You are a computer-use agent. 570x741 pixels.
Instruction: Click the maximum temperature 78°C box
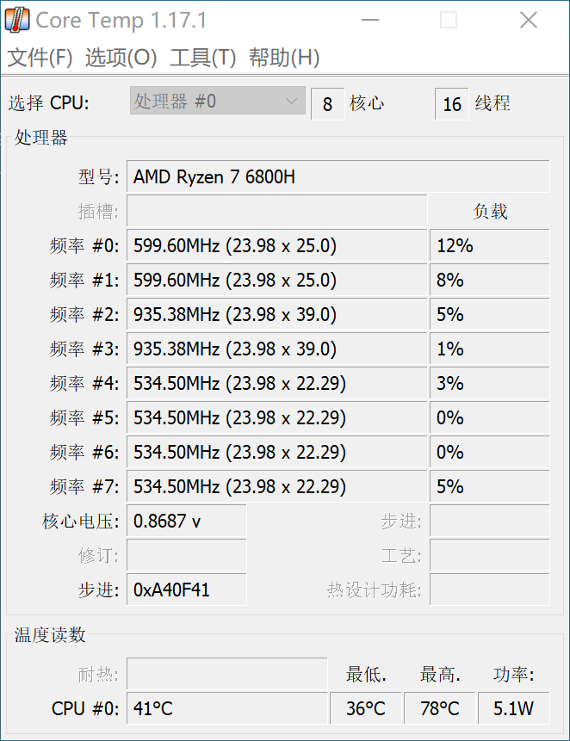click(439, 709)
